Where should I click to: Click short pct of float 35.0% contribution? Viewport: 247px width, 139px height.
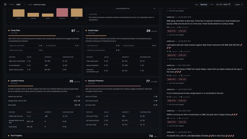[x=142, y=116]
